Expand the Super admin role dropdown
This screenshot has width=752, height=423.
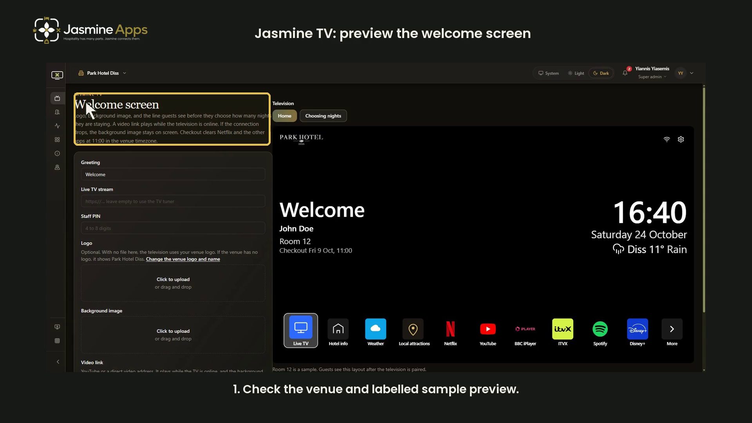(652, 77)
